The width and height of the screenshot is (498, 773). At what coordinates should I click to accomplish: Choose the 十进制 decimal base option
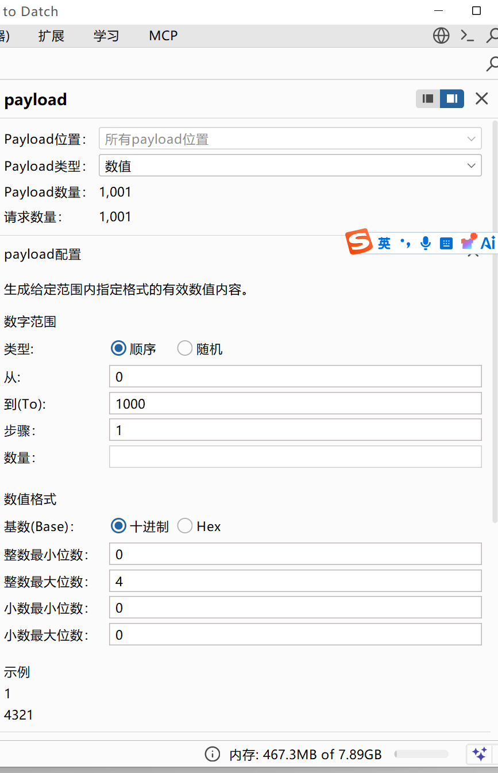pyautogui.click(x=118, y=526)
